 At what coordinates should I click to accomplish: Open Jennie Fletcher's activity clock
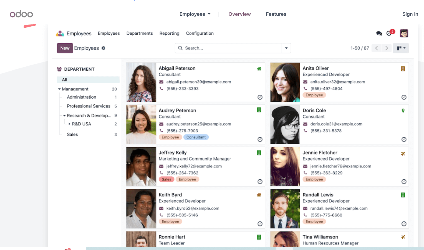(x=404, y=182)
